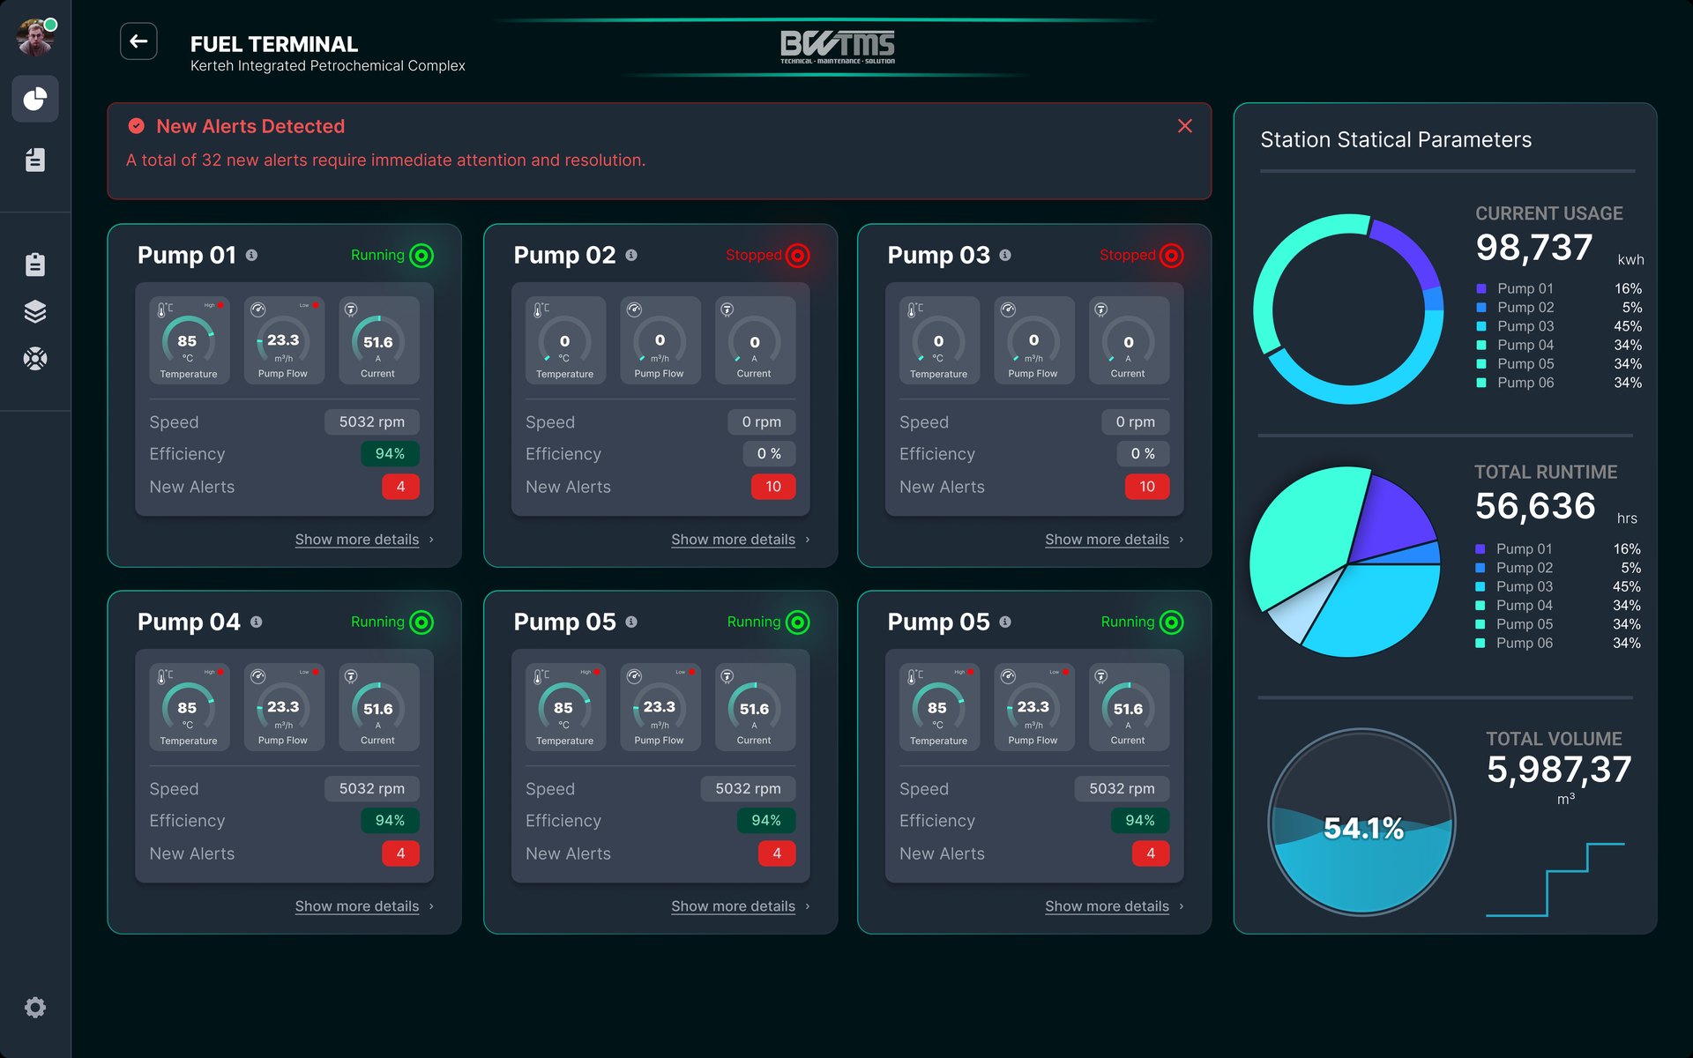
Task: Click Pump 01 Speed 5032 rpm value
Action: [372, 421]
